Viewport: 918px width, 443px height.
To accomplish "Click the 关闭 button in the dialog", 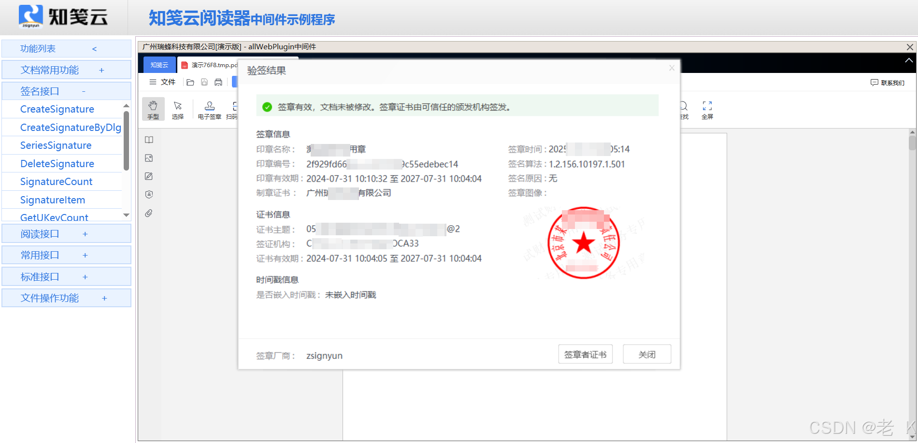I will [647, 354].
